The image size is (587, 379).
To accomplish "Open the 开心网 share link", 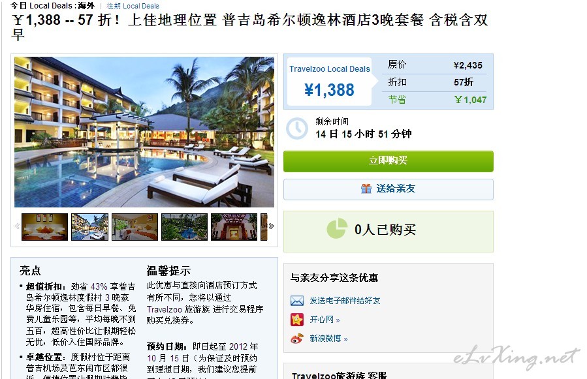I will [x=325, y=320].
